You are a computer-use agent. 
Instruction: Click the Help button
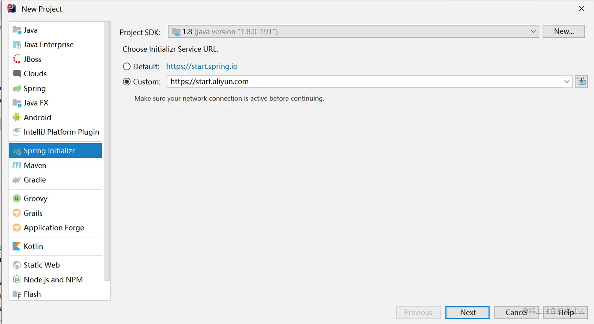[566, 312]
